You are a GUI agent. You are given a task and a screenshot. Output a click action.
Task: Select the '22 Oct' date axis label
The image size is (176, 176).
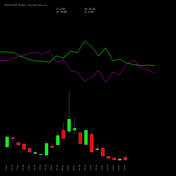click(x=125, y=168)
